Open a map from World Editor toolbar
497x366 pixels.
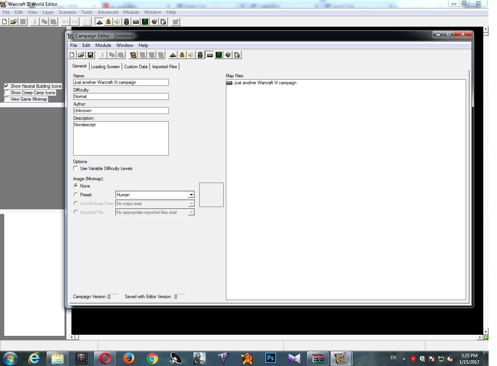pyautogui.click(x=14, y=22)
